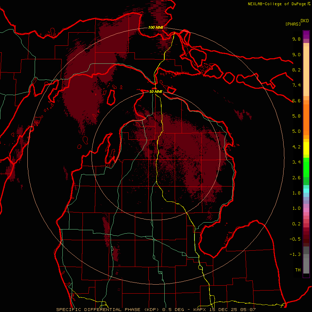Click SPECIFIC DIFFERENTIAL PHASE (KDP) caption text
312x312 pixels.
(108, 310)
